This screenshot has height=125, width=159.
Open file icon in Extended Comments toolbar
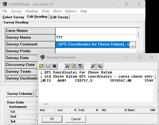pyautogui.click(x=41, y=66)
